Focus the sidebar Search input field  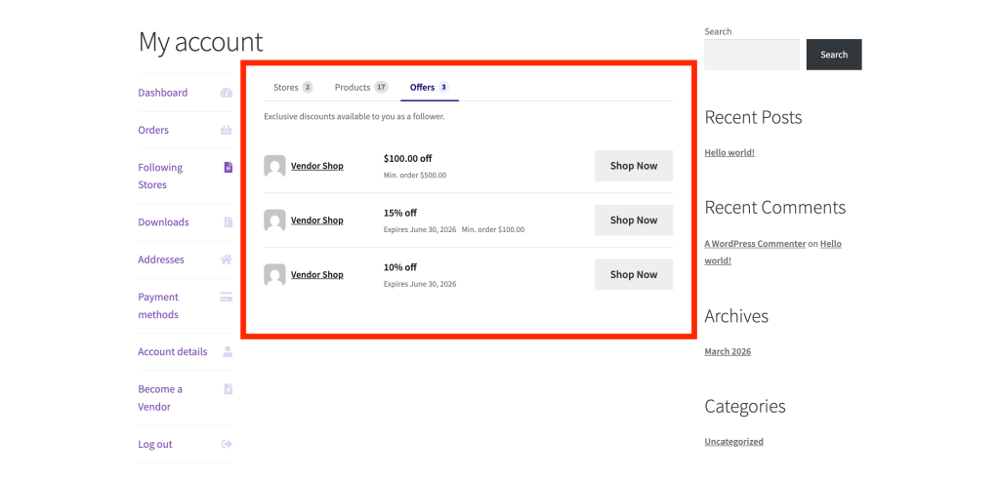click(752, 55)
